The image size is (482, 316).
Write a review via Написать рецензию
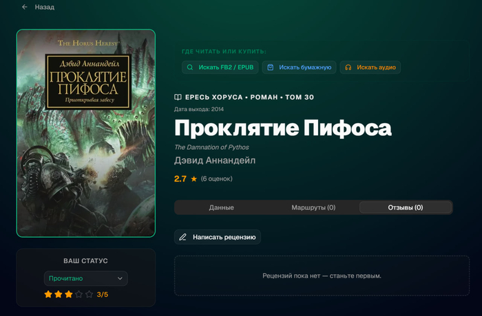click(x=218, y=237)
